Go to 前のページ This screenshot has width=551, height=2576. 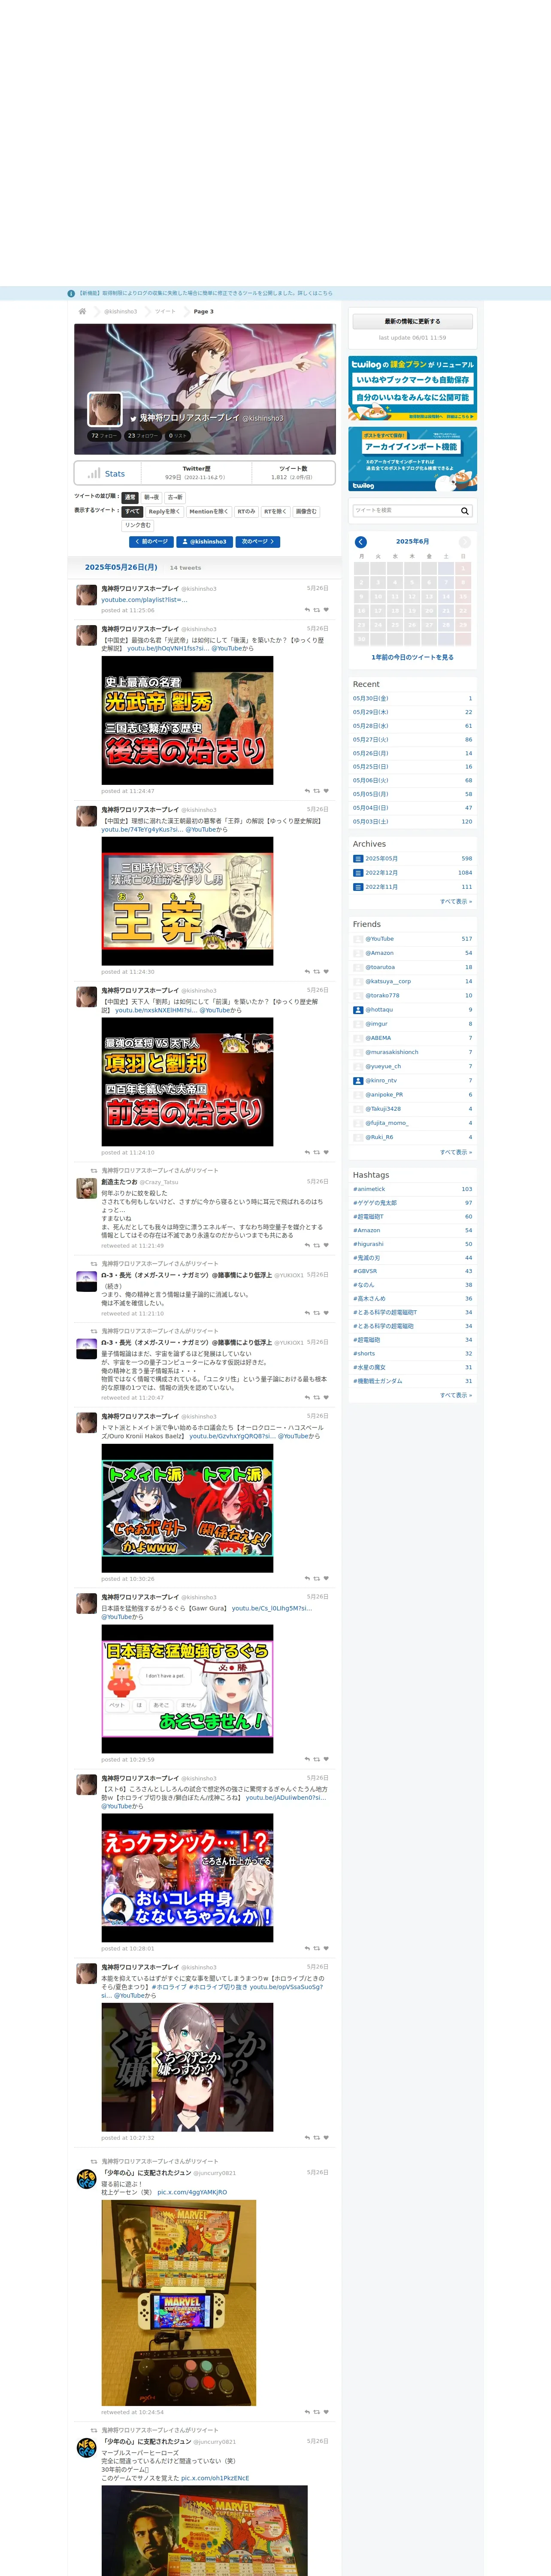pyautogui.click(x=152, y=541)
